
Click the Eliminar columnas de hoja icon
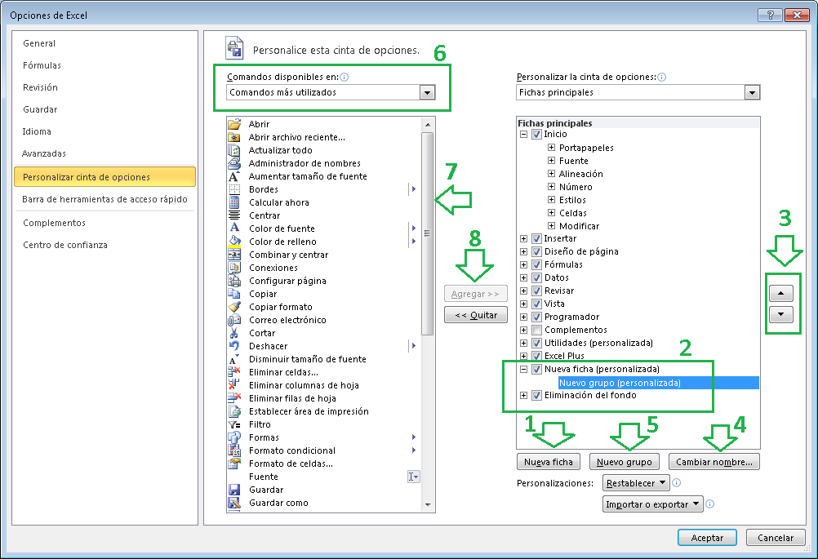(x=234, y=385)
